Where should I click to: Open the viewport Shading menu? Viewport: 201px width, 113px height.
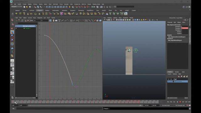pos(110,18)
